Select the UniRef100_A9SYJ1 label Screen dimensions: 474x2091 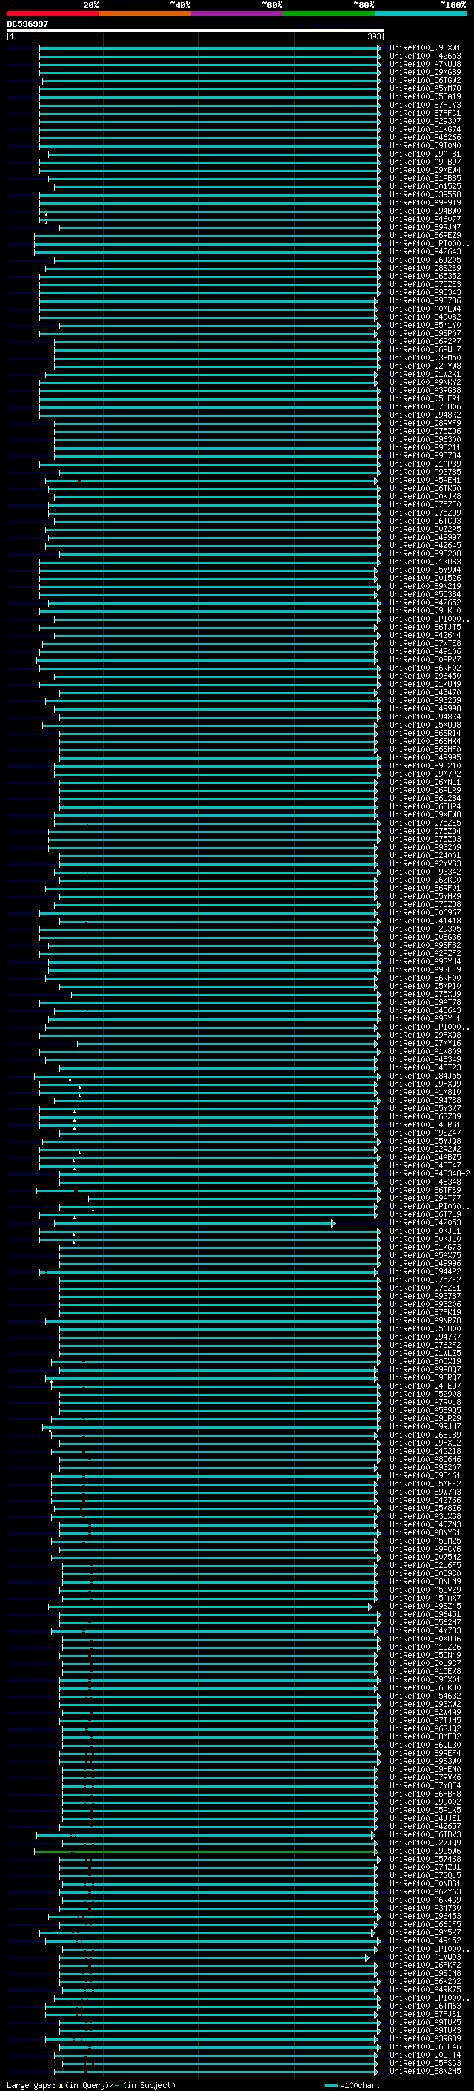(424, 1019)
